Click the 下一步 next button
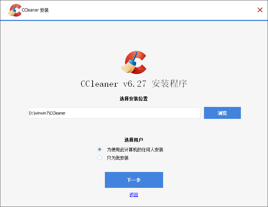 click(x=134, y=180)
